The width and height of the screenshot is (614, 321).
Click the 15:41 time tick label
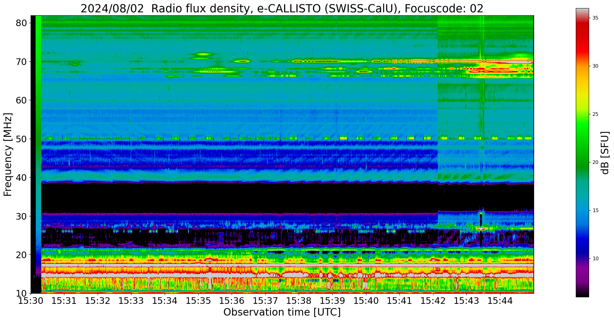pyautogui.click(x=399, y=301)
